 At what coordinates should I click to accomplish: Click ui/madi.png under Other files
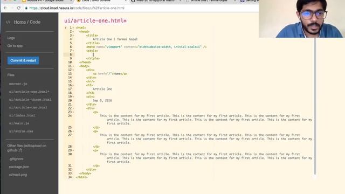pyautogui.click(x=18, y=175)
